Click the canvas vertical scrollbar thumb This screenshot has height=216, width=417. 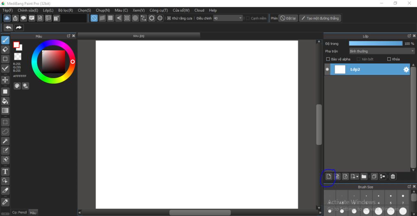click(x=319, y=124)
